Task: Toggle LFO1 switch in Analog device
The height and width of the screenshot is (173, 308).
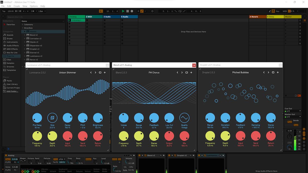Action: click(114, 159)
